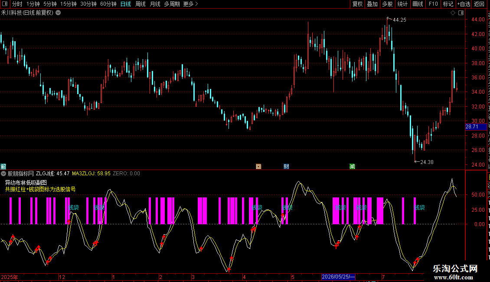Click the diamond icon above the chart
This screenshot has height=282, width=490.
pos(453,13)
